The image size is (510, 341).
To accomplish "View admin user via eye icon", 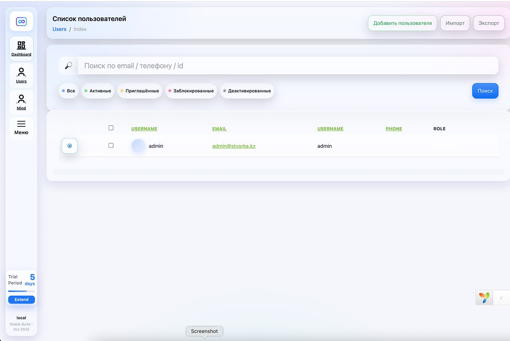I will [70, 146].
